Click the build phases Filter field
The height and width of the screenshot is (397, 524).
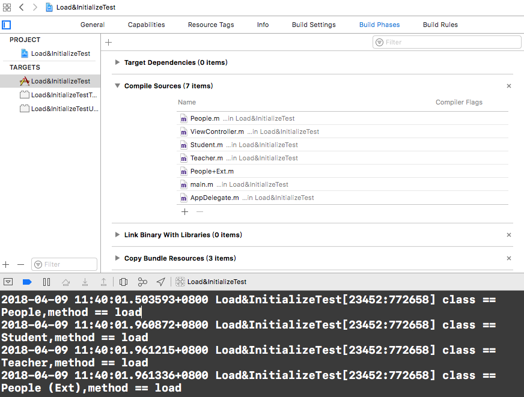(x=447, y=42)
